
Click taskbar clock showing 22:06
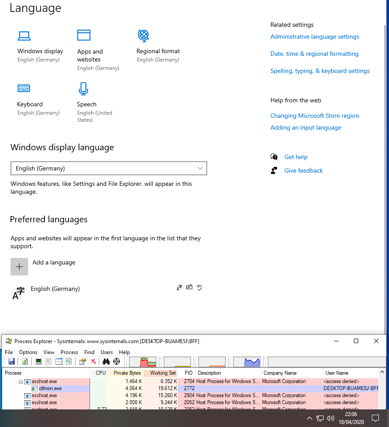click(x=351, y=418)
